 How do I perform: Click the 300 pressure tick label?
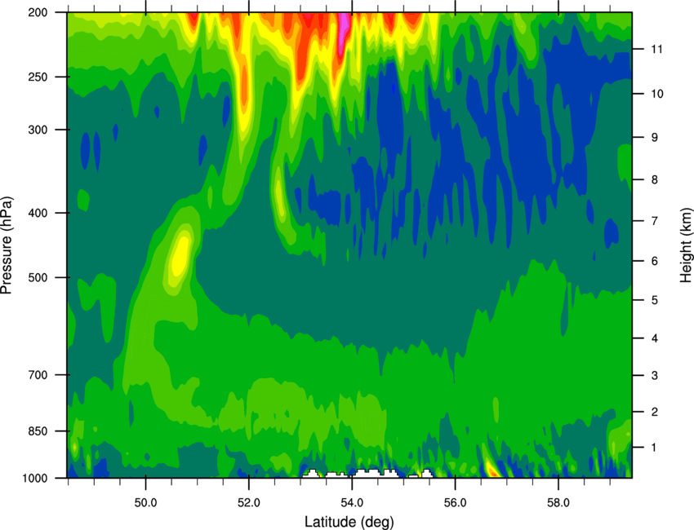[38, 130]
